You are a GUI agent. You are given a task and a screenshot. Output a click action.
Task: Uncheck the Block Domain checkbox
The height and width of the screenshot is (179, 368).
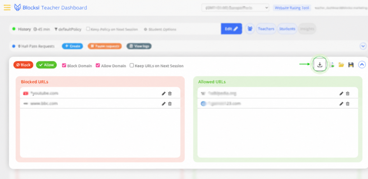point(64,66)
